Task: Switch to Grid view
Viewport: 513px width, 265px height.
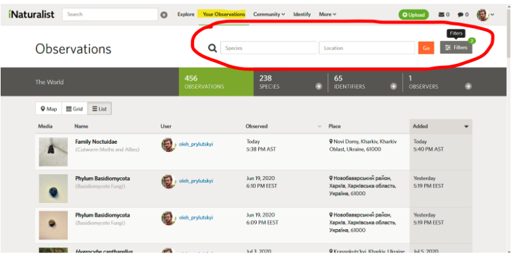Action: point(74,109)
